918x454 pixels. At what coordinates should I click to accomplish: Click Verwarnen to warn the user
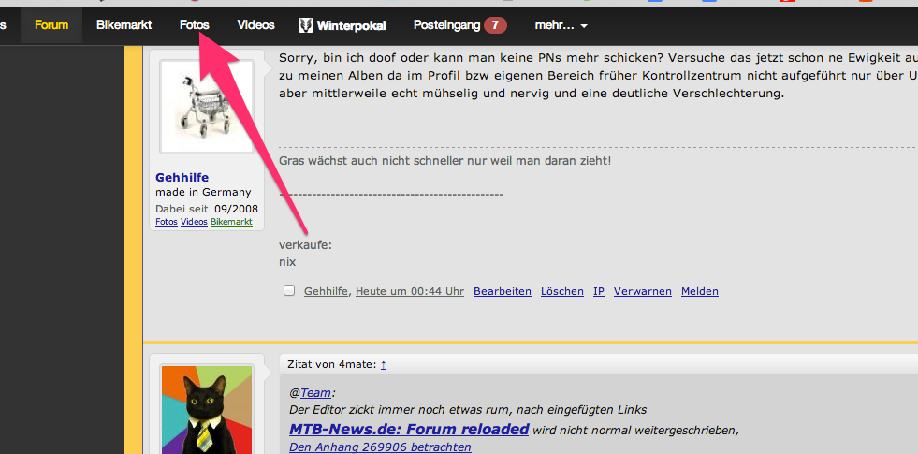tap(642, 291)
